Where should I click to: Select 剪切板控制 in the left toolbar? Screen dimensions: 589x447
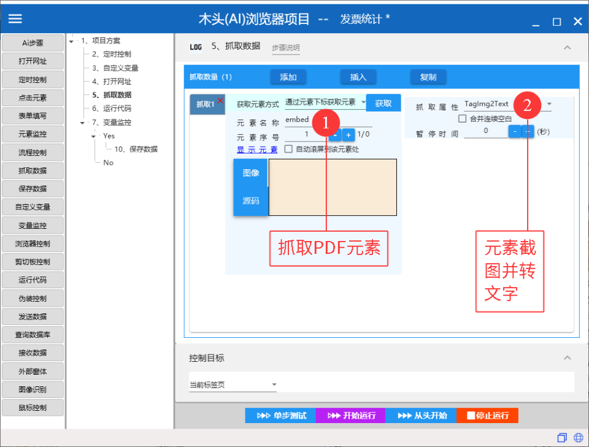(x=33, y=261)
